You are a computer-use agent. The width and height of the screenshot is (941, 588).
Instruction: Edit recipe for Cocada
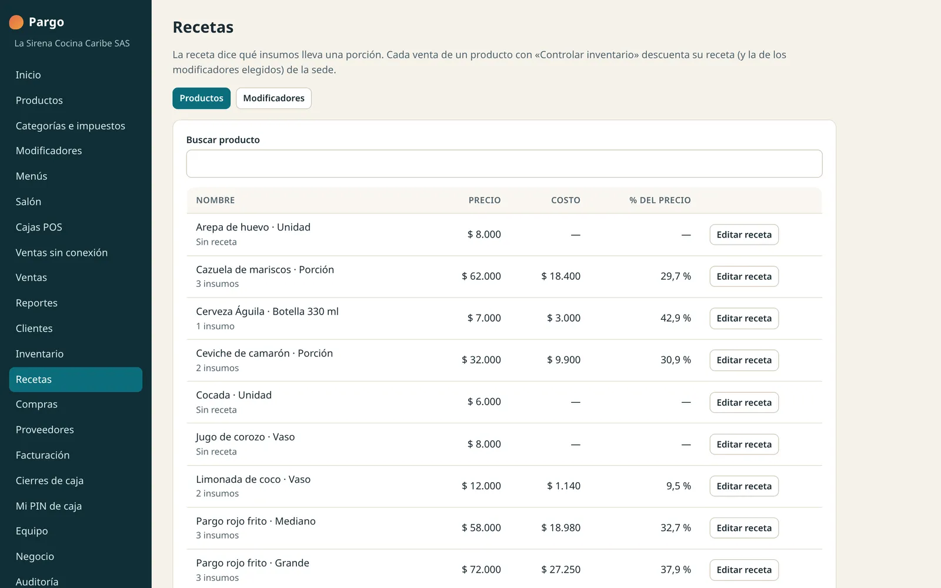tap(744, 402)
